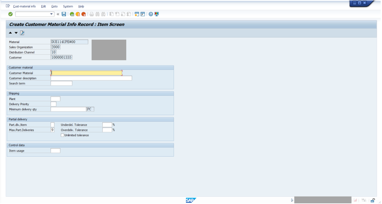Viewport: 382px width, 204px height.
Task: Click the Part.dlv./item input field
Action: pos(53,125)
